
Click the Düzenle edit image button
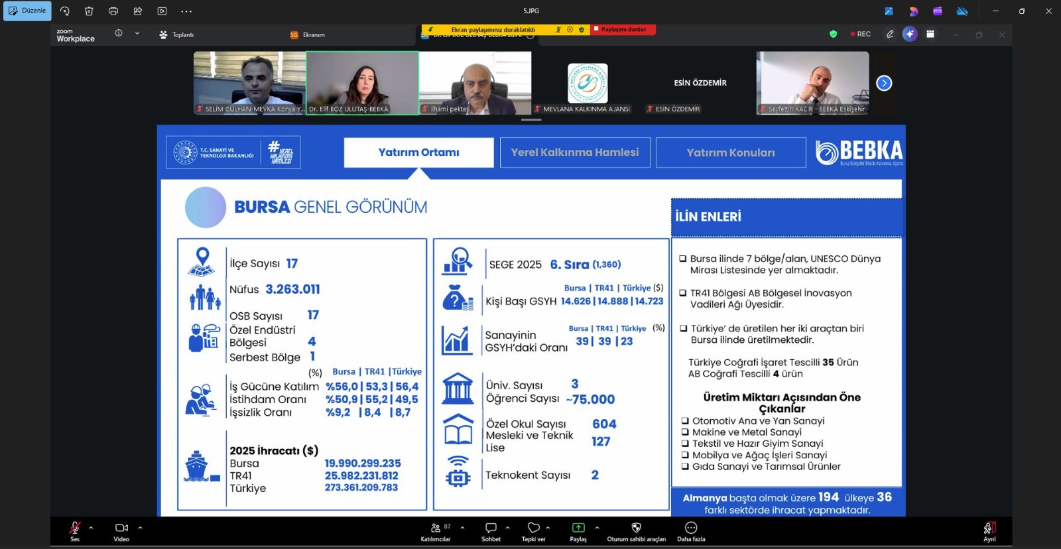(x=27, y=11)
